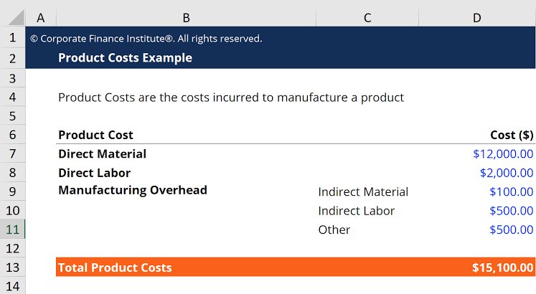
Task: Click the $12,000.00 cost cell
Action: pyautogui.click(x=503, y=153)
